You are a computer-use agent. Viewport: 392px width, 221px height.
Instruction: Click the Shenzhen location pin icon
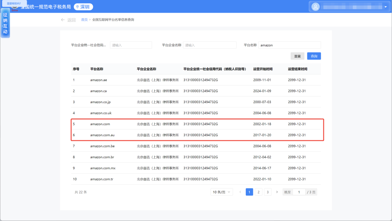click(77, 7)
